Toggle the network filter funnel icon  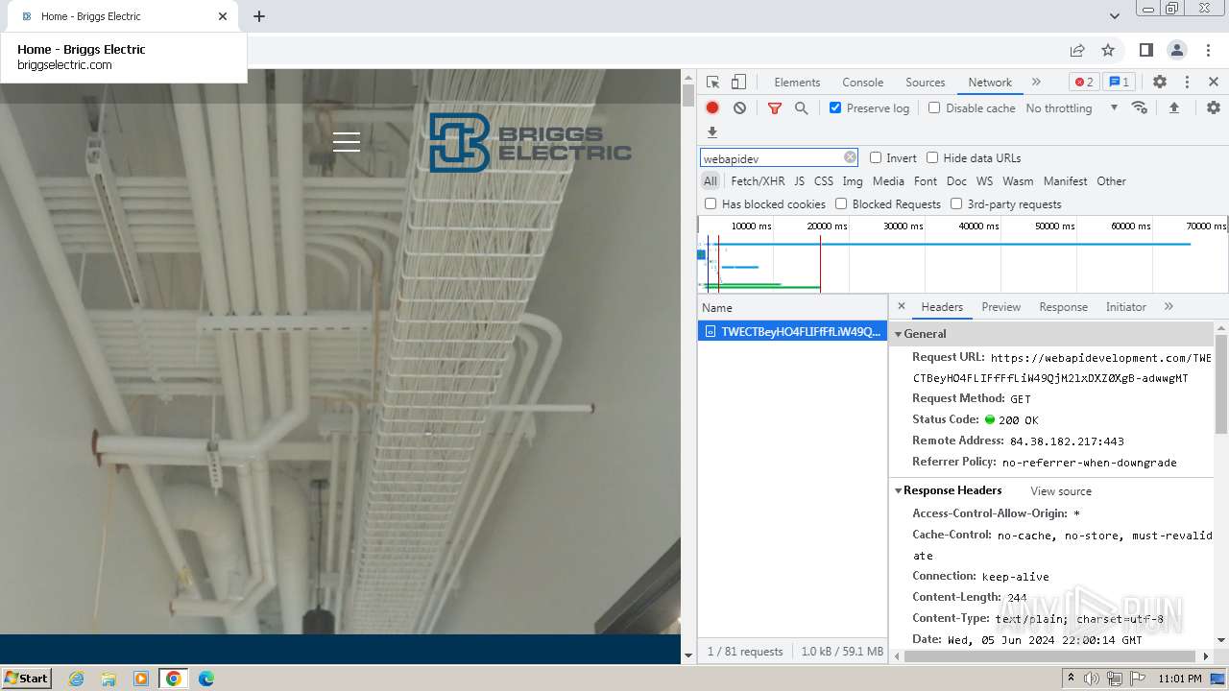pyautogui.click(x=775, y=108)
